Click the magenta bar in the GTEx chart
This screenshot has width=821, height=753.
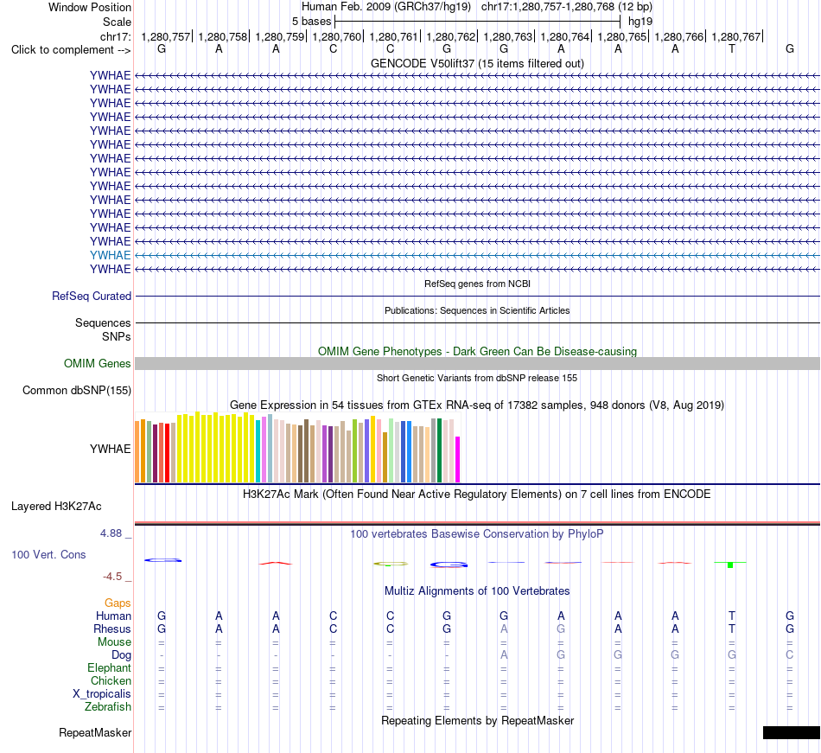[458, 459]
